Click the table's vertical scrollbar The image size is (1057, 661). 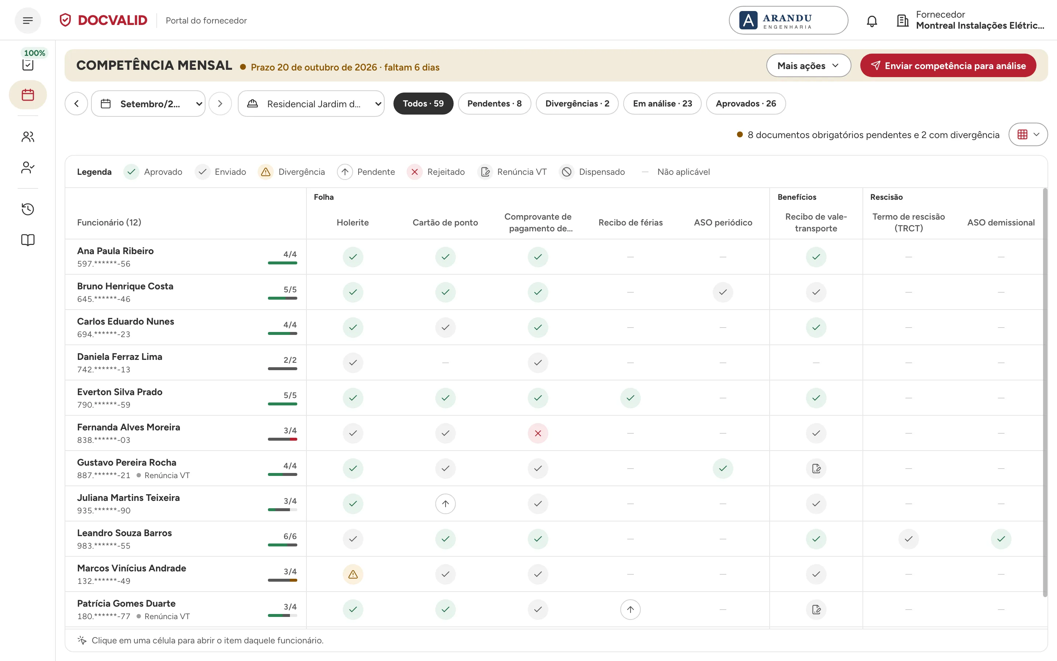(1045, 393)
